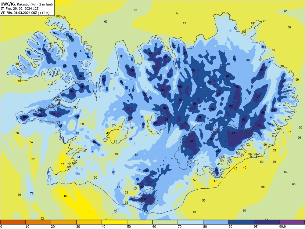Select the map value '94'
Screen dimensions: 305x229
(x=217, y=151)
